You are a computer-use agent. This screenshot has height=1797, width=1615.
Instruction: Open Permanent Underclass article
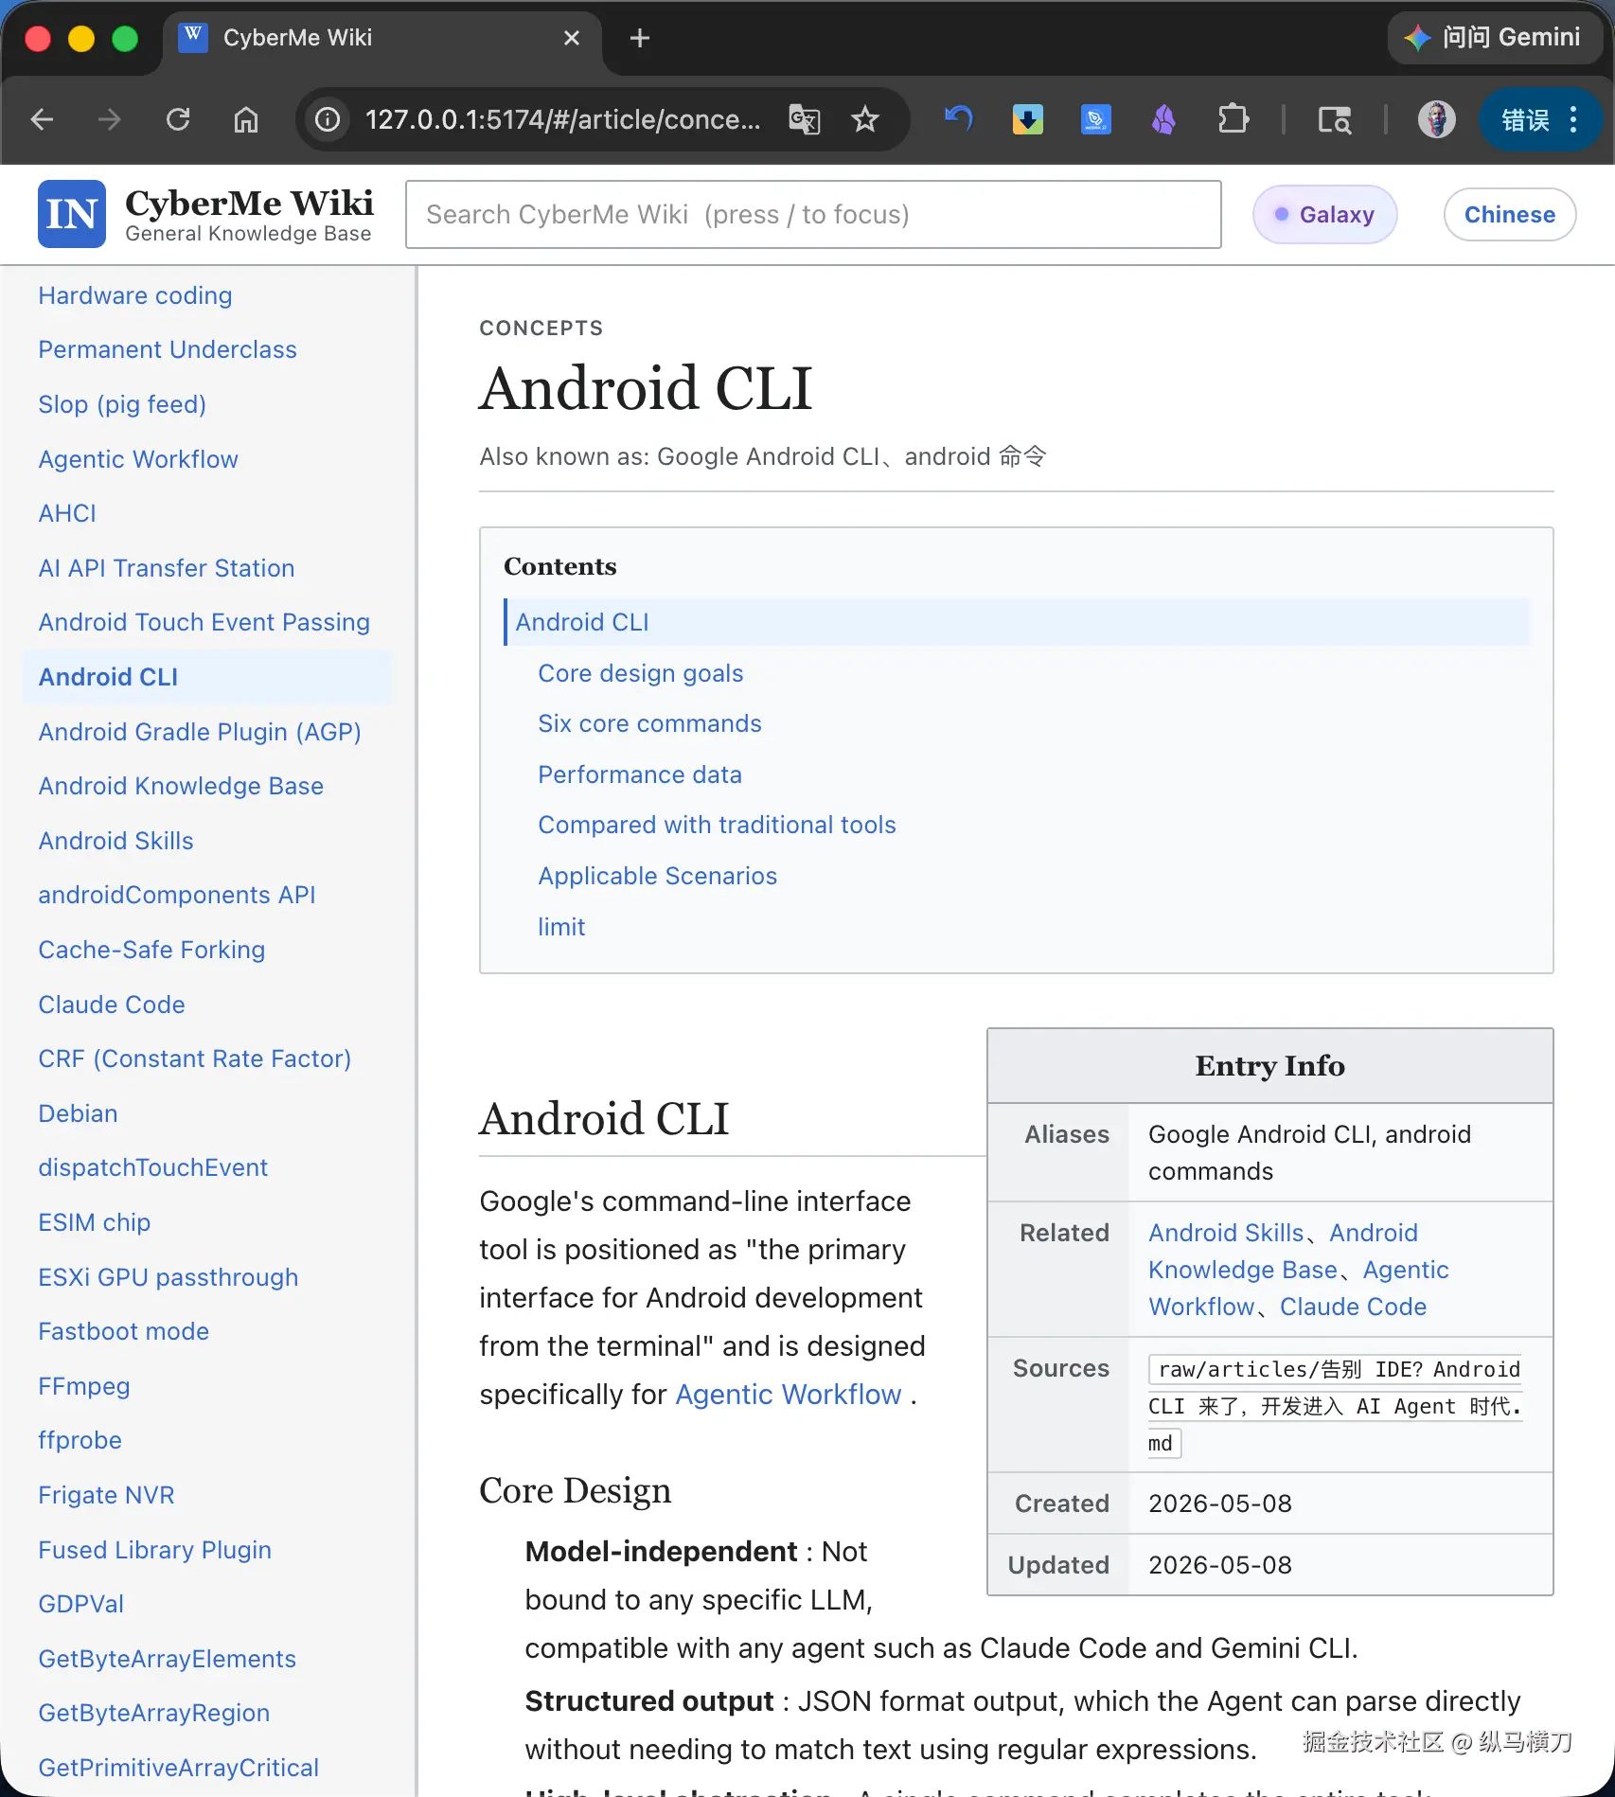coord(168,349)
